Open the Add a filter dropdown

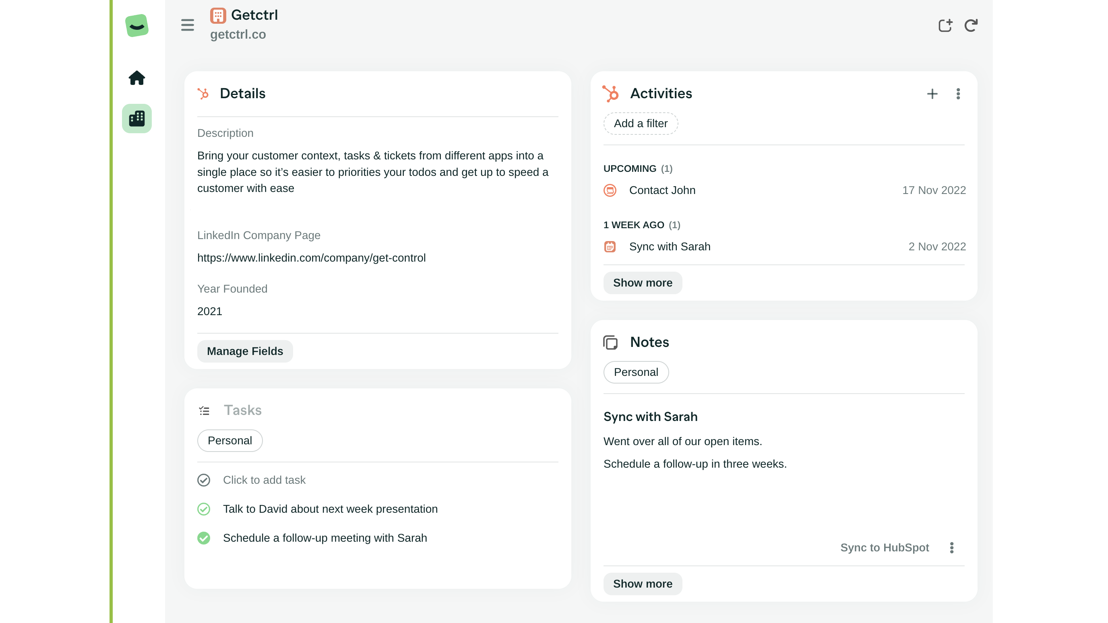pos(641,124)
